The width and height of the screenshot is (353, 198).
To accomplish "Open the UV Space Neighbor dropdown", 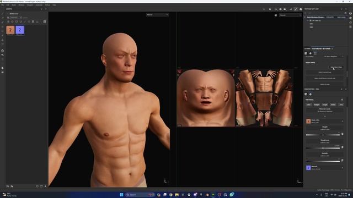I will click(x=334, y=57).
